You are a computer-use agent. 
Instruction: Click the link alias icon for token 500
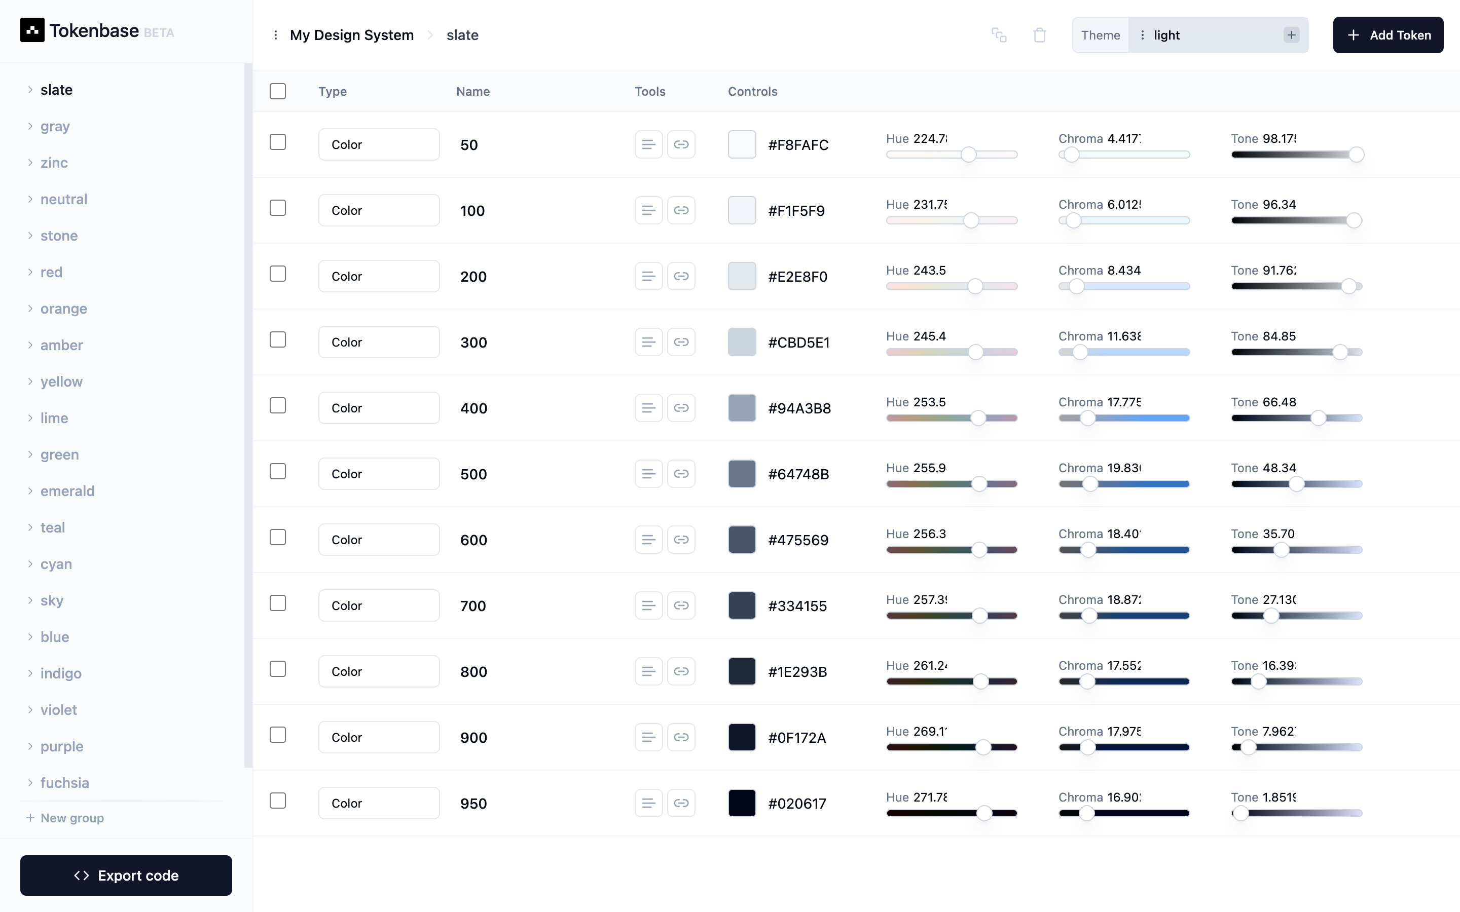click(x=681, y=474)
